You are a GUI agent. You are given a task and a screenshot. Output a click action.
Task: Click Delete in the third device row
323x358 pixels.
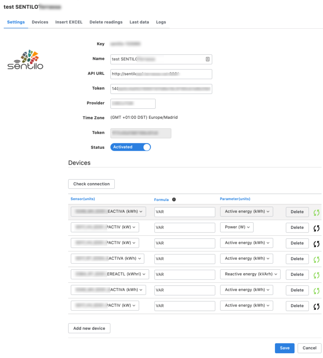click(297, 243)
